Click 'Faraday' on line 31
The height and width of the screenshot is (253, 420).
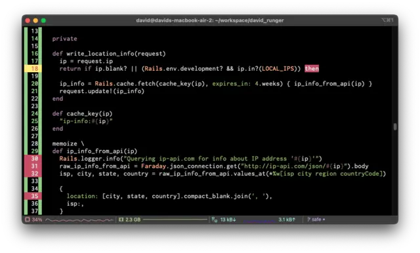[x=154, y=166]
